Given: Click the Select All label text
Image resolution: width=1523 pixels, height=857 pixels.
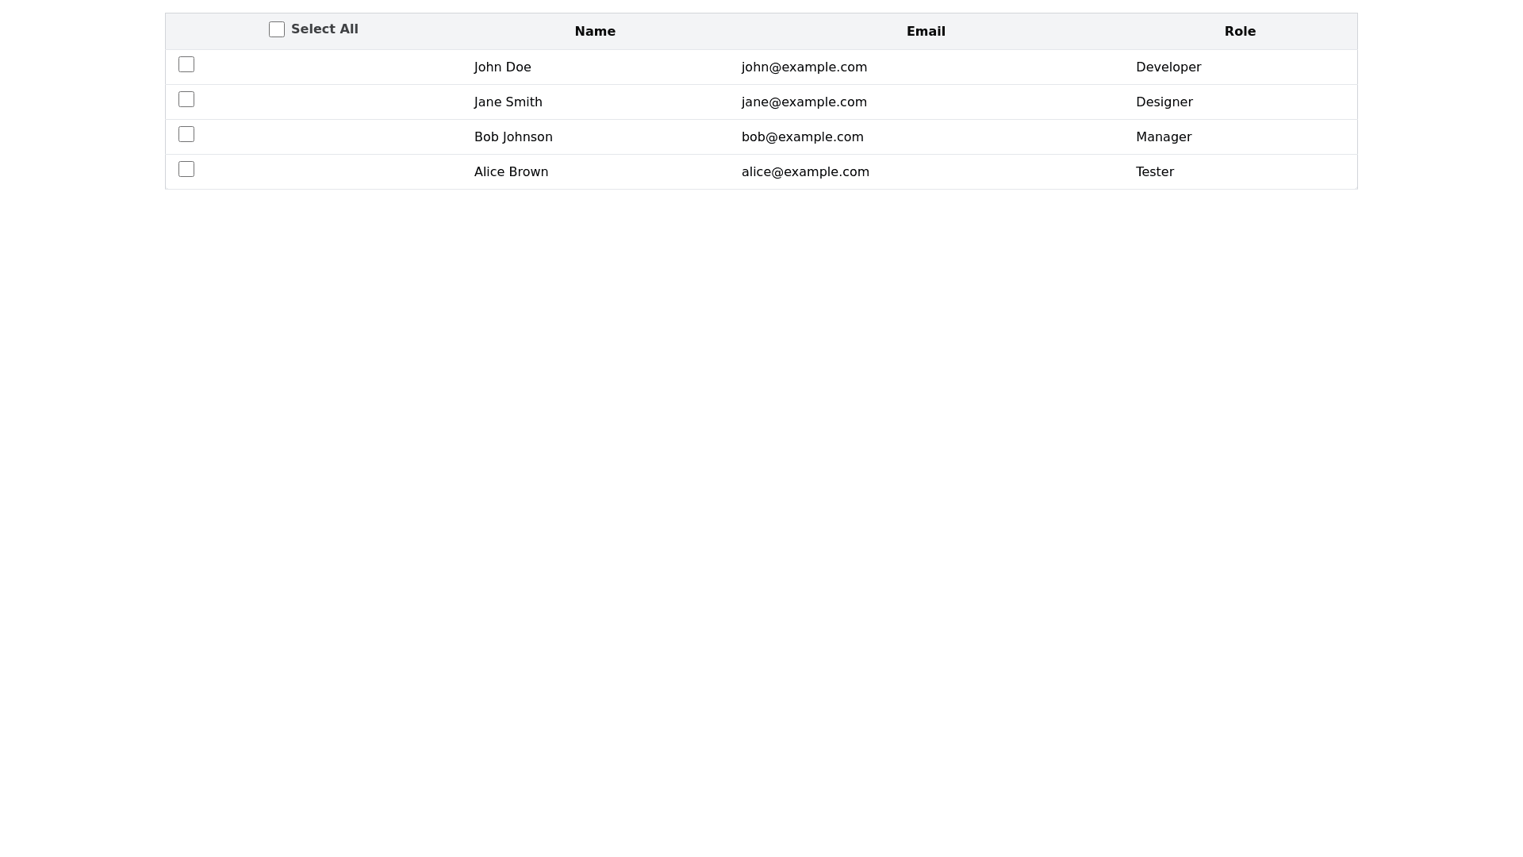Looking at the screenshot, I should click(x=324, y=29).
